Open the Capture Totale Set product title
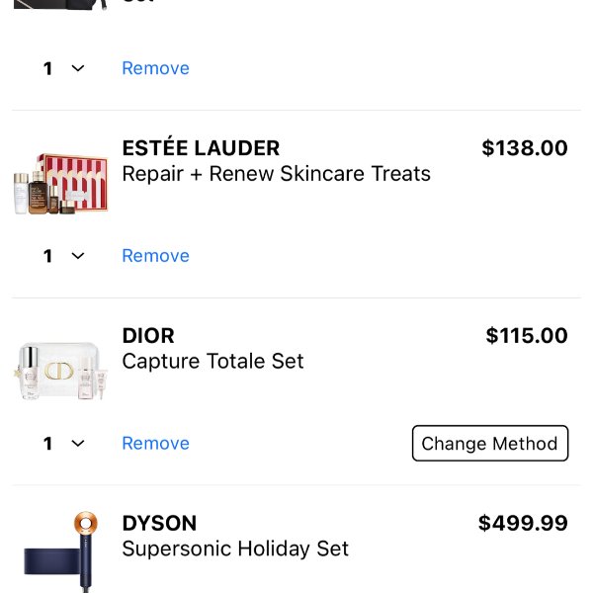The height and width of the screenshot is (593, 593). 212,362
